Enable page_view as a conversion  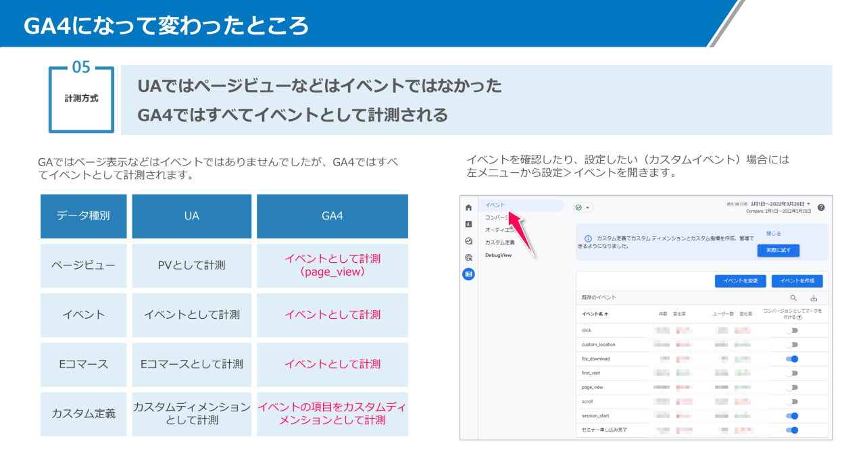(793, 386)
